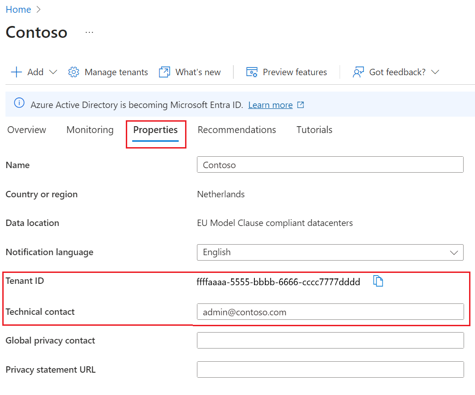Go to Home breadcrumb link
The image size is (475, 395).
point(19,10)
